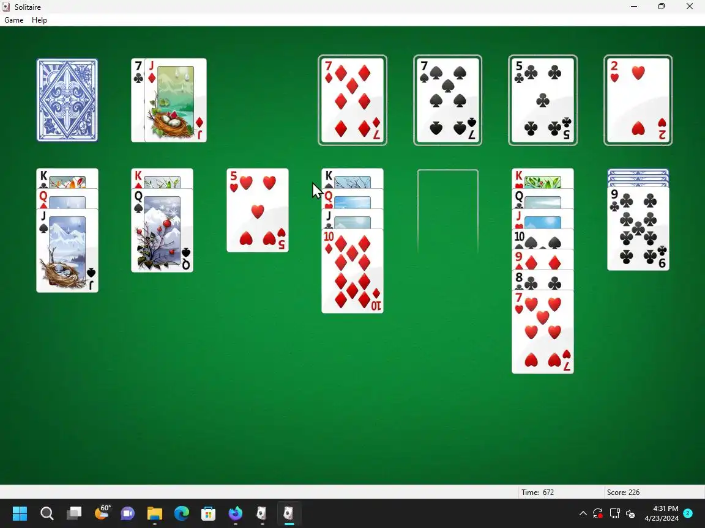
Task: Show hidden system tray icons
Action: (x=583, y=513)
